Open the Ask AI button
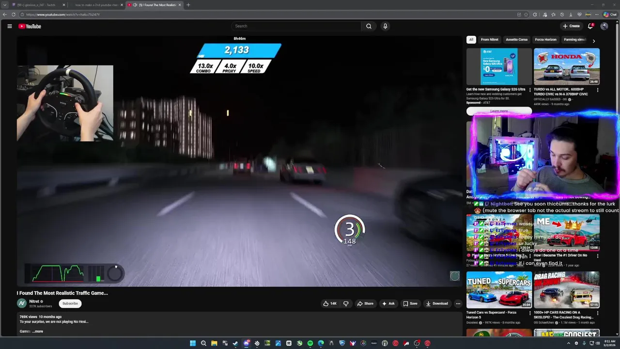 pyautogui.click(x=388, y=303)
